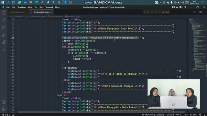Open the Windows Action Center
The width and height of the screenshot is (207, 116).
click(x=203, y=2)
